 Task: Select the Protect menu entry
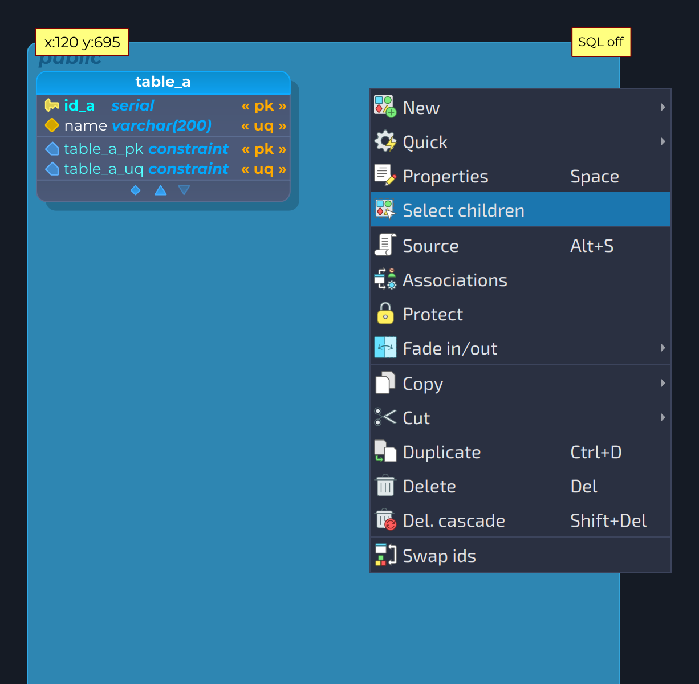coord(521,313)
